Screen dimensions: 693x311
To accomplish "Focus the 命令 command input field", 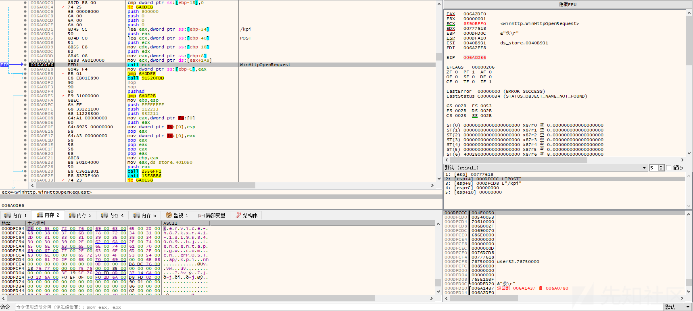I will point(339,307).
